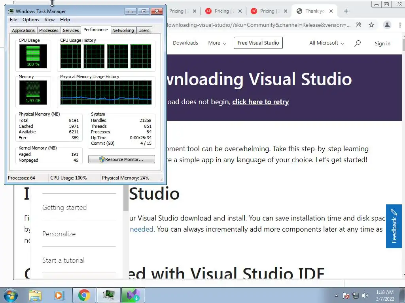Open Resource Monitor from Task Manager

coord(121,159)
